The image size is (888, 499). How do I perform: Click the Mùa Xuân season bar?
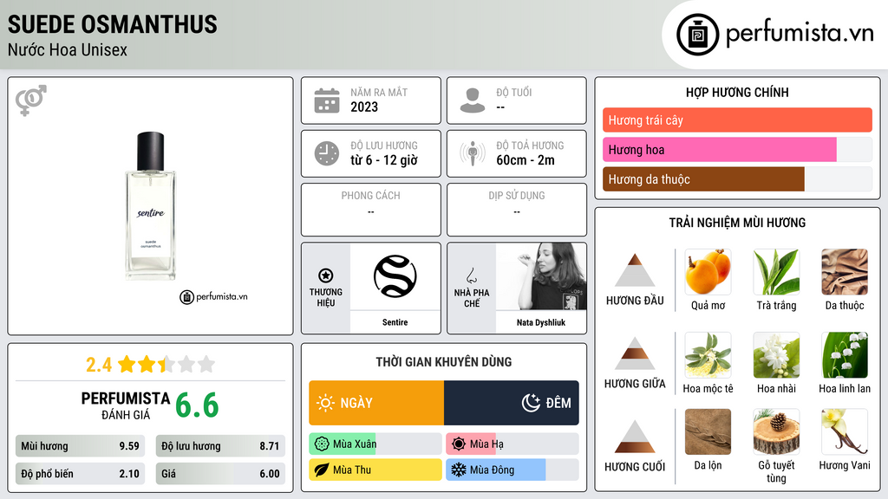coord(375,444)
